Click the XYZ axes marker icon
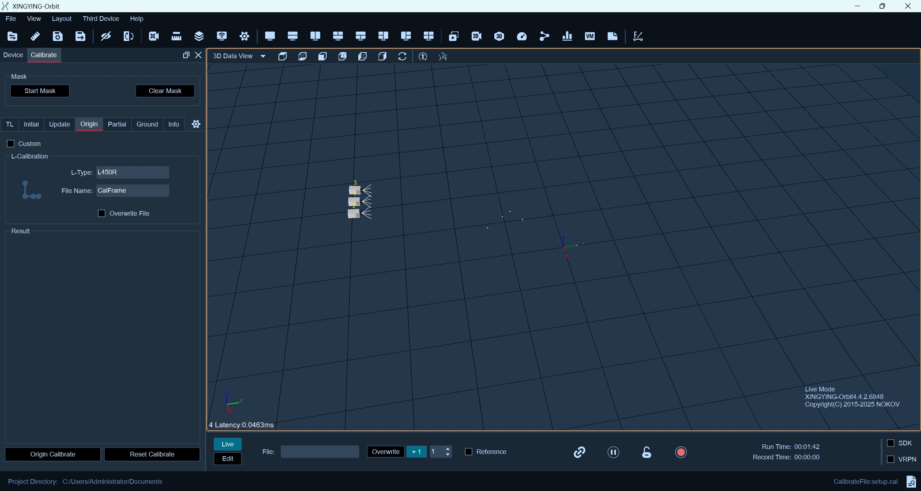Image resolution: width=921 pixels, height=491 pixels. click(443, 56)
